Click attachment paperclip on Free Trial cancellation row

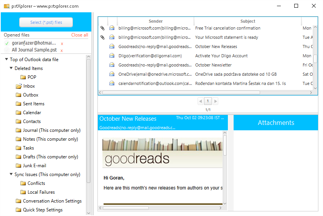click(x=102, y=28)
